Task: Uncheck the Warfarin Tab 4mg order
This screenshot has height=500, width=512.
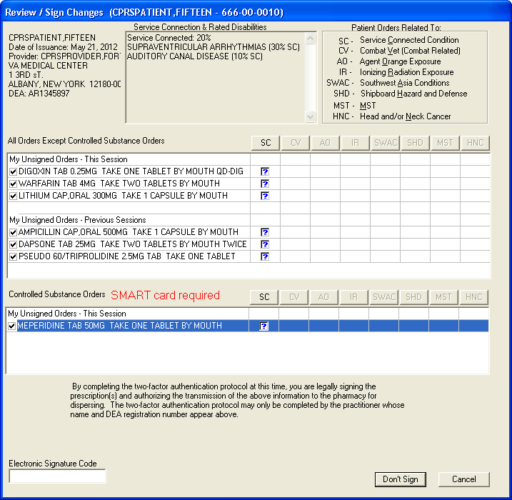Action: (14, 184)
